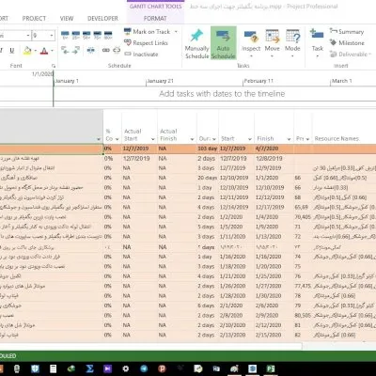This screenshot has width=376, height=376.
Task: Open the font name dropdown
Action: 28,36
